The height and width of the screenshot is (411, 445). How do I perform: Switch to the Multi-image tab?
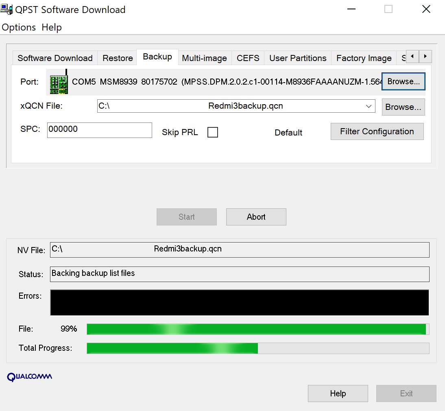205,58
